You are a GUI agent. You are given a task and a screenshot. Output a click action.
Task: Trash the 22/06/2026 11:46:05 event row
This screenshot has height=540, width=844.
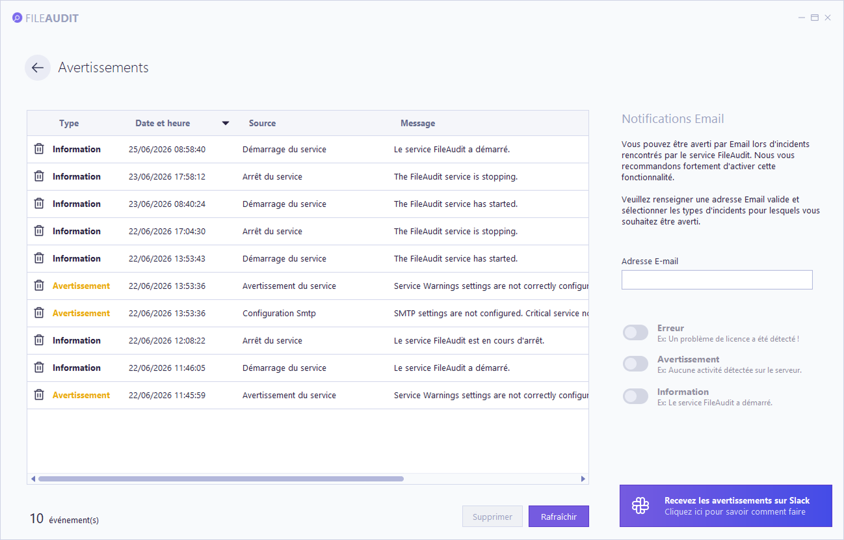click(x=39, y=368)
